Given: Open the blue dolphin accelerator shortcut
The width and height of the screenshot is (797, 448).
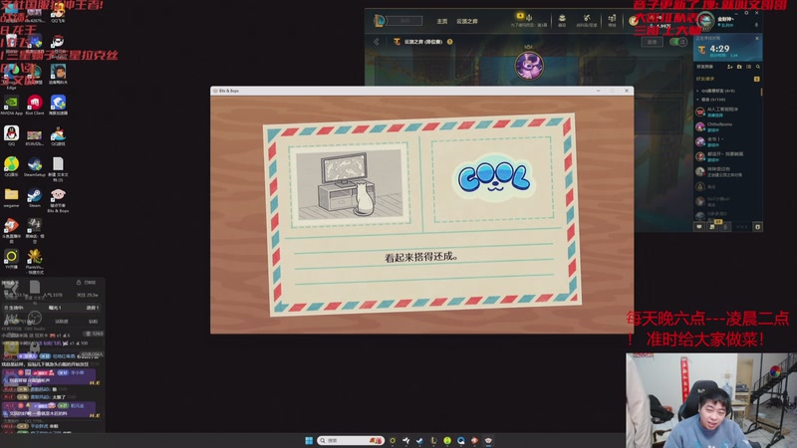Looking at the screenshot, I should pos(58,106).
